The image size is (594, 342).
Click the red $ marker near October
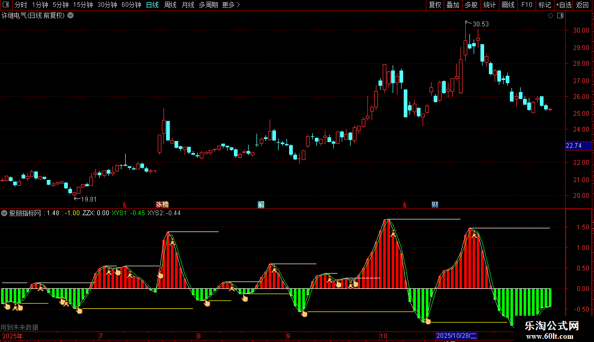pyautogui.click(x=405, y=205)
